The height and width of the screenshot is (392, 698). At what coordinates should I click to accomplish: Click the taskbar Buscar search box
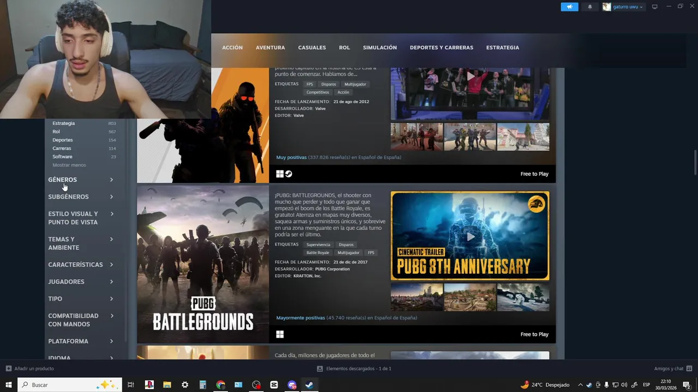click(x=69, y=385)
